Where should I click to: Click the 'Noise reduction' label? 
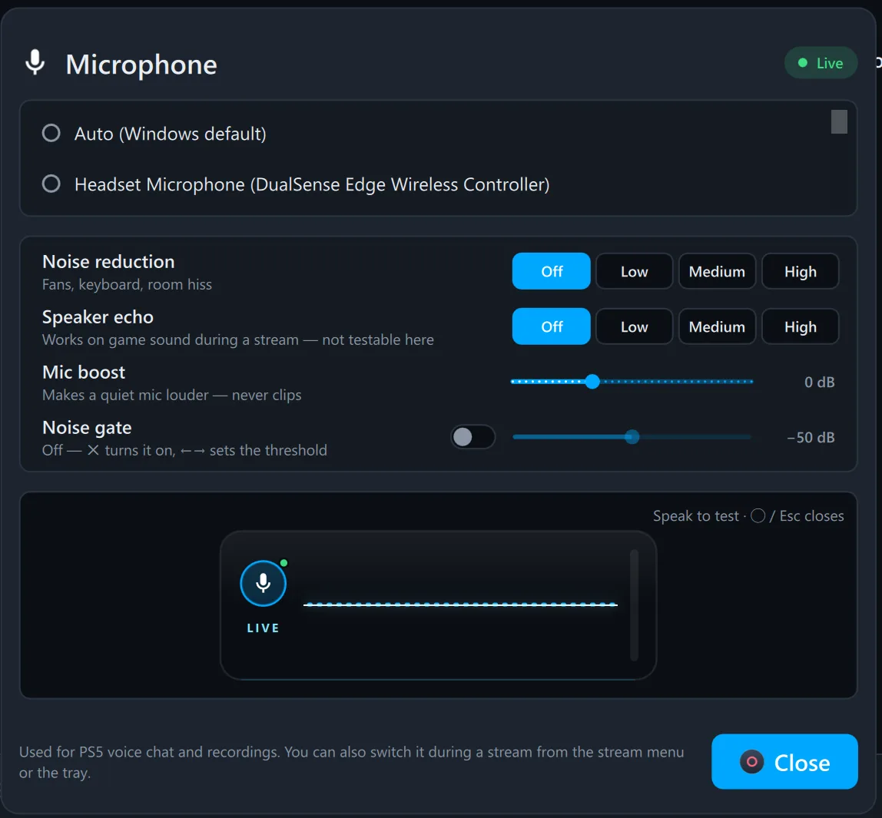[108, 261]
